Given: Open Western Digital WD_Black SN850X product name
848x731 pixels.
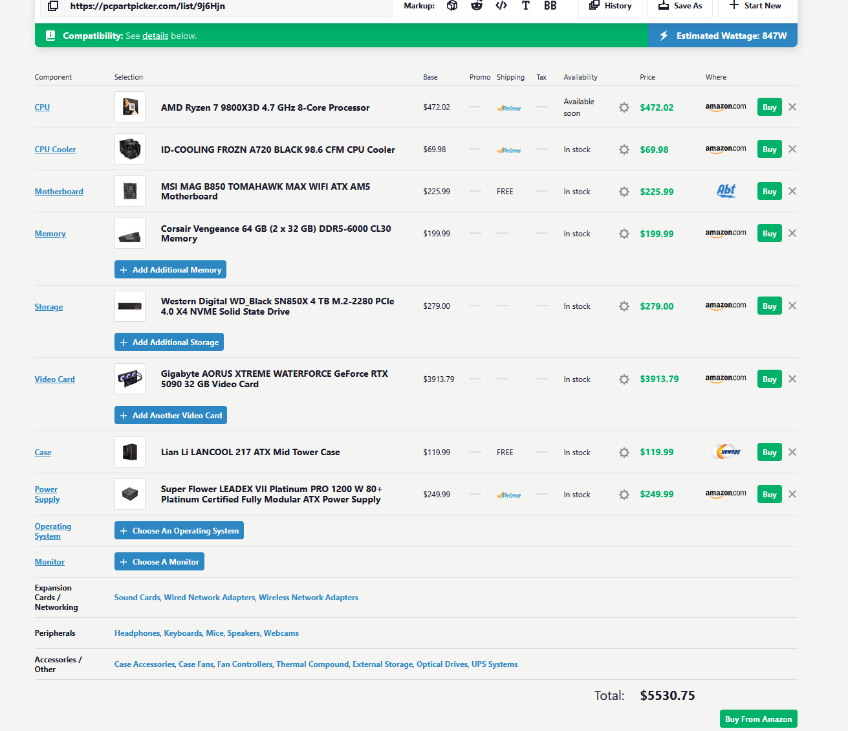Looking at the screenshot, I should tap(277, 306).
